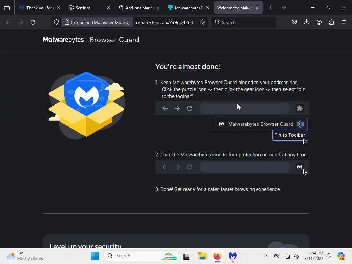
Task: Close the Add-ons Manager tab
Action: [158, 8]
